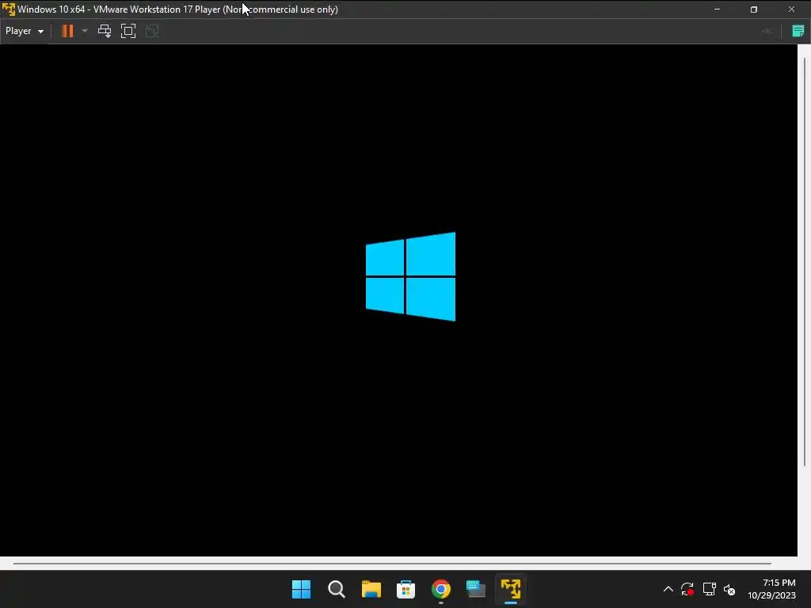Viewport: 811px width, 608px height.
Task: Click the collapse toolbar arrows icon
Action: [x=767, y=31]
